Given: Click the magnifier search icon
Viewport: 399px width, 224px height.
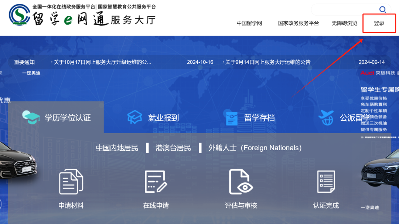Looking at the screenshot, I should point(383,10).
